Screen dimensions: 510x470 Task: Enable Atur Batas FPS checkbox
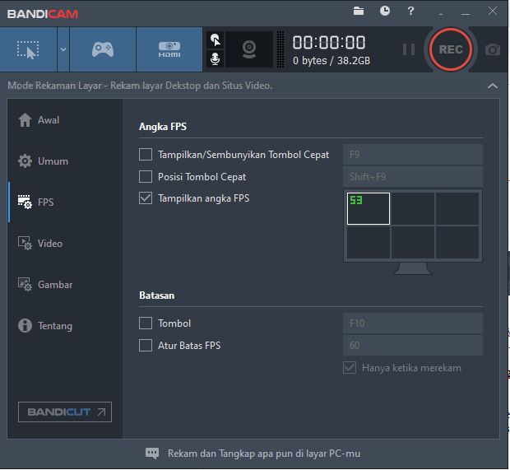[146, 346]
